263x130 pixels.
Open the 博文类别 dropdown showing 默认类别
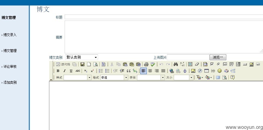pos(82,57)
